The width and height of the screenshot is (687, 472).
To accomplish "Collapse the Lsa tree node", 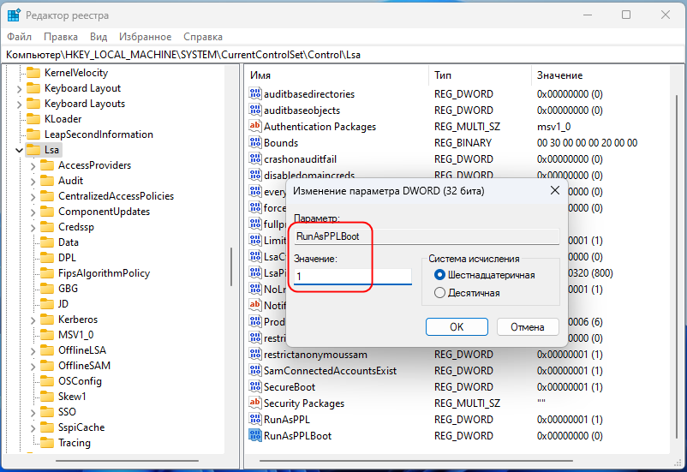I will tap(19, 150).
